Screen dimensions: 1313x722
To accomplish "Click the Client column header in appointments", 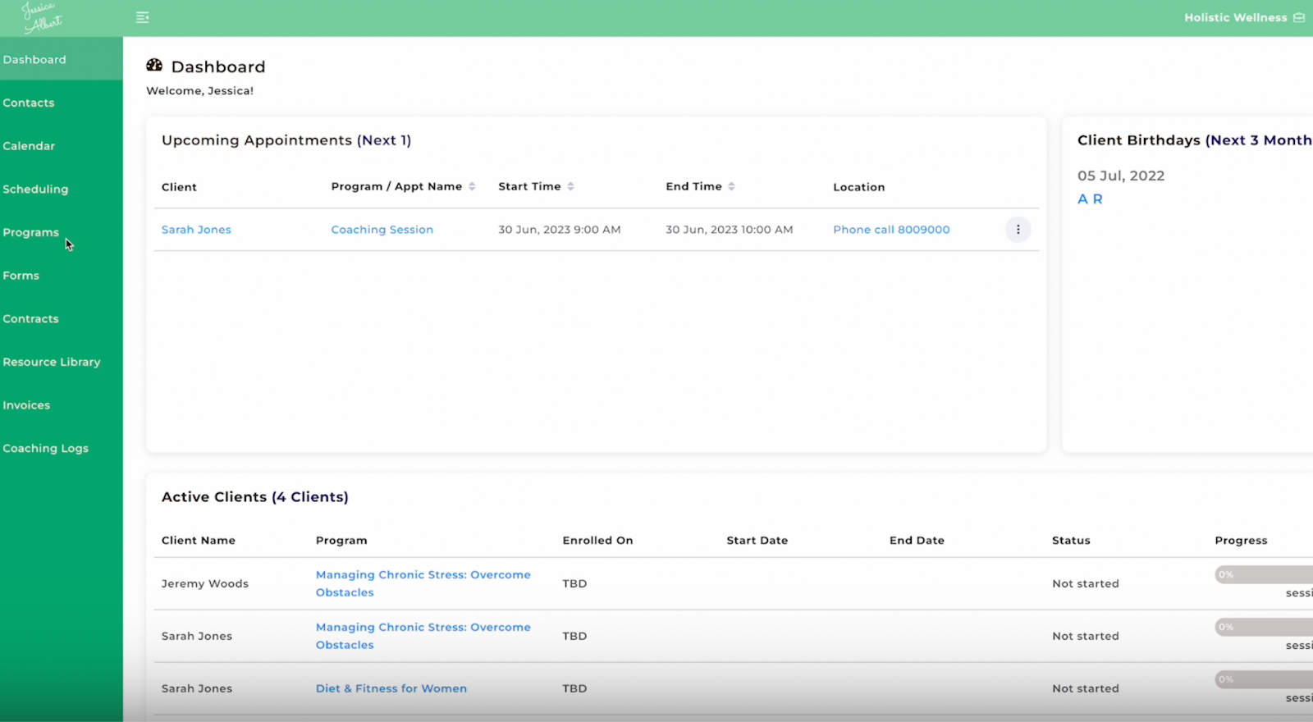I will [x=179, y=187].
